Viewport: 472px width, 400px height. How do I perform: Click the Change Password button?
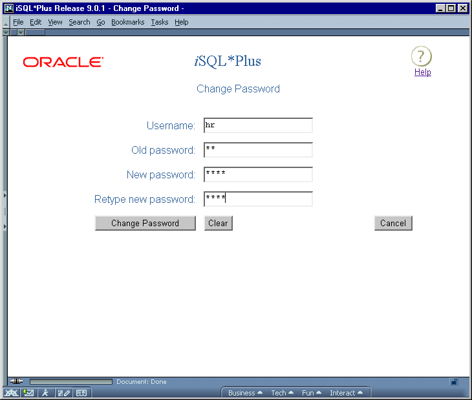(x=145, y=223)
